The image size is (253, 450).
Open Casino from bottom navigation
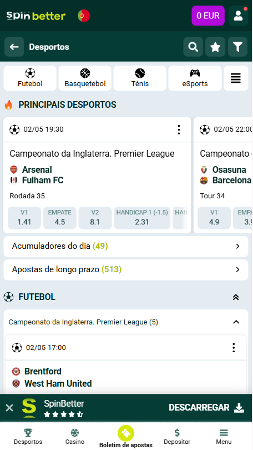coord(75,437)
